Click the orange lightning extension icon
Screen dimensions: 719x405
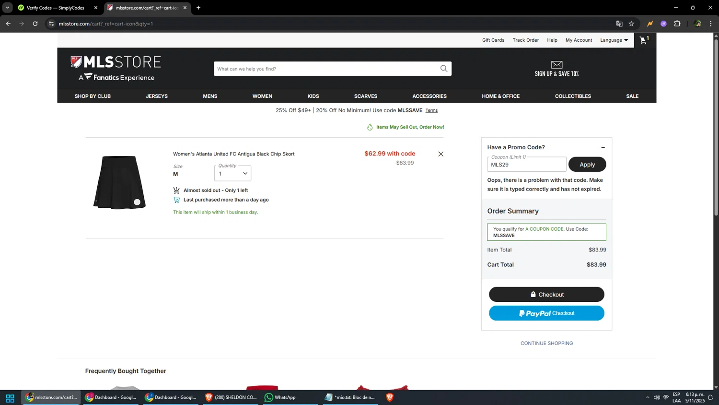coord(650,24)
